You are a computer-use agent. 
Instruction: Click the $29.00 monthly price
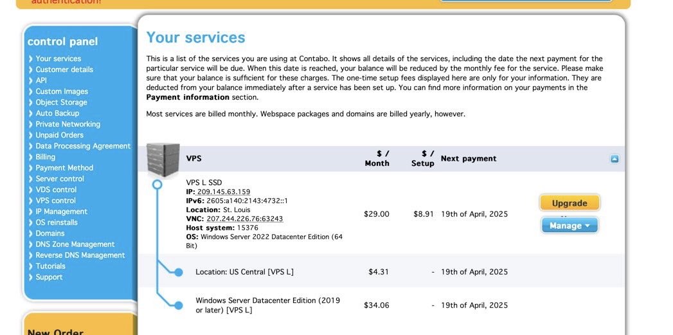[377, 214]
